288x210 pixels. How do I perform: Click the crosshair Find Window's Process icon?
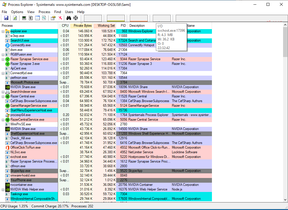pos(75,18)
